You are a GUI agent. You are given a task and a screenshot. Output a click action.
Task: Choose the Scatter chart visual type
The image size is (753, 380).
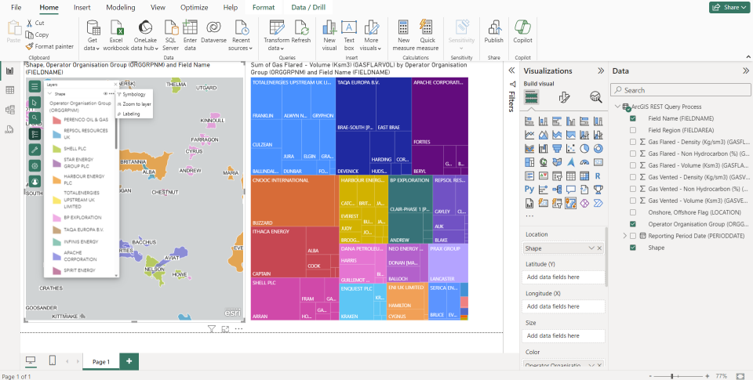point(570,148)
